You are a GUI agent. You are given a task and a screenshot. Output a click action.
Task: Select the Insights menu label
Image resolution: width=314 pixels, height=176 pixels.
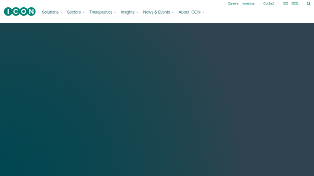tap(127, 12)
